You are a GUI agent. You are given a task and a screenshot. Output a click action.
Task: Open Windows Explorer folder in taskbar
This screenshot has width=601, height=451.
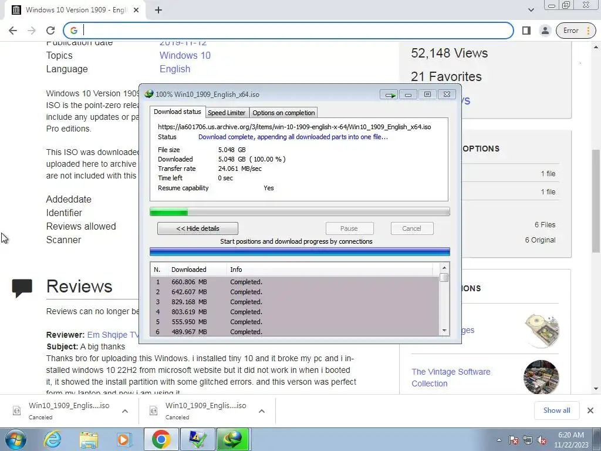click(89, 440)
